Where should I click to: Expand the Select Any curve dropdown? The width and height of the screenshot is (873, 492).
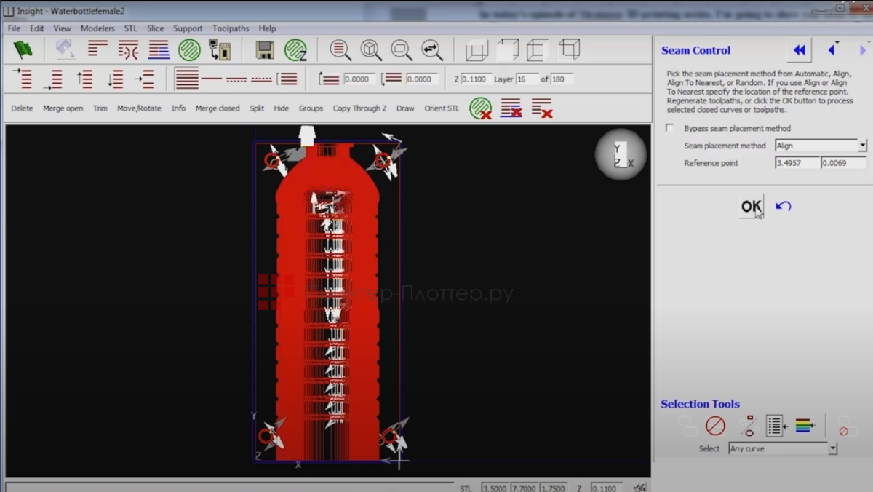[x=832, y=448]
